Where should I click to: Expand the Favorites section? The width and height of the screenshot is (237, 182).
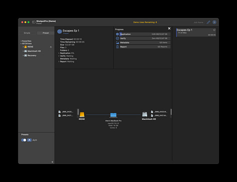coord(21,41)
